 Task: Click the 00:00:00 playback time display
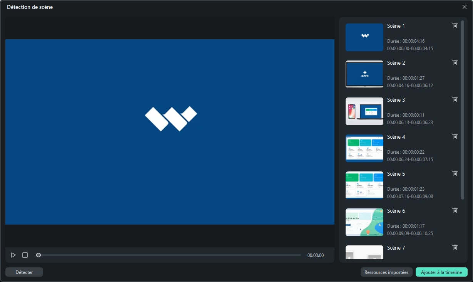[x=316, y=255]
